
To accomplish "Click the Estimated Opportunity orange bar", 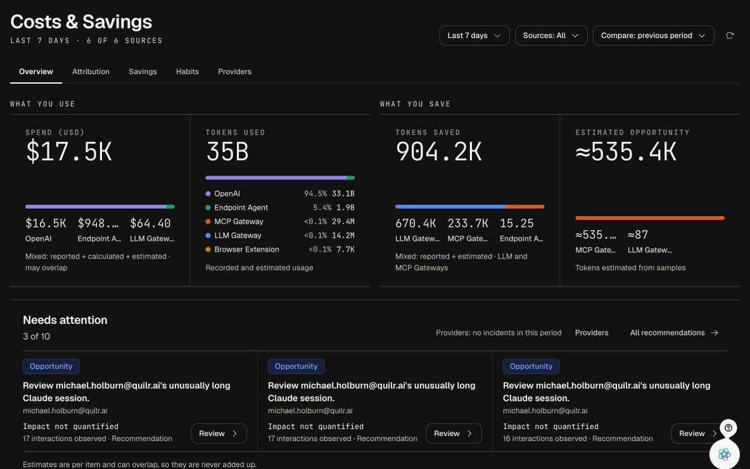I will coord(649,218).
